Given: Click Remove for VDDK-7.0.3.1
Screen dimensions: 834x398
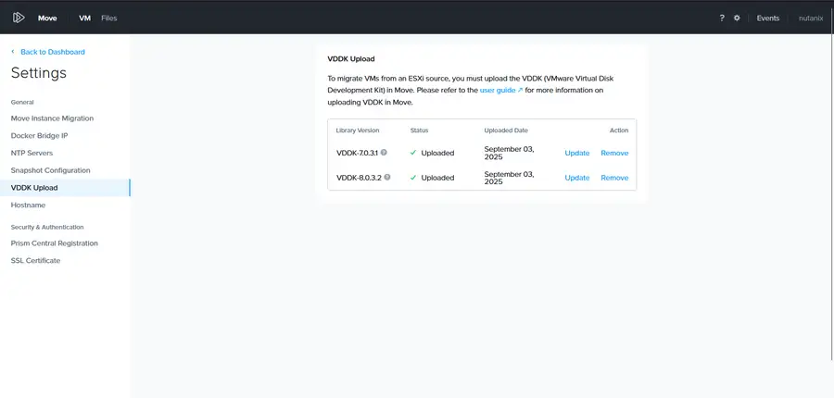Looking at the screenshot, I should 614,153.
